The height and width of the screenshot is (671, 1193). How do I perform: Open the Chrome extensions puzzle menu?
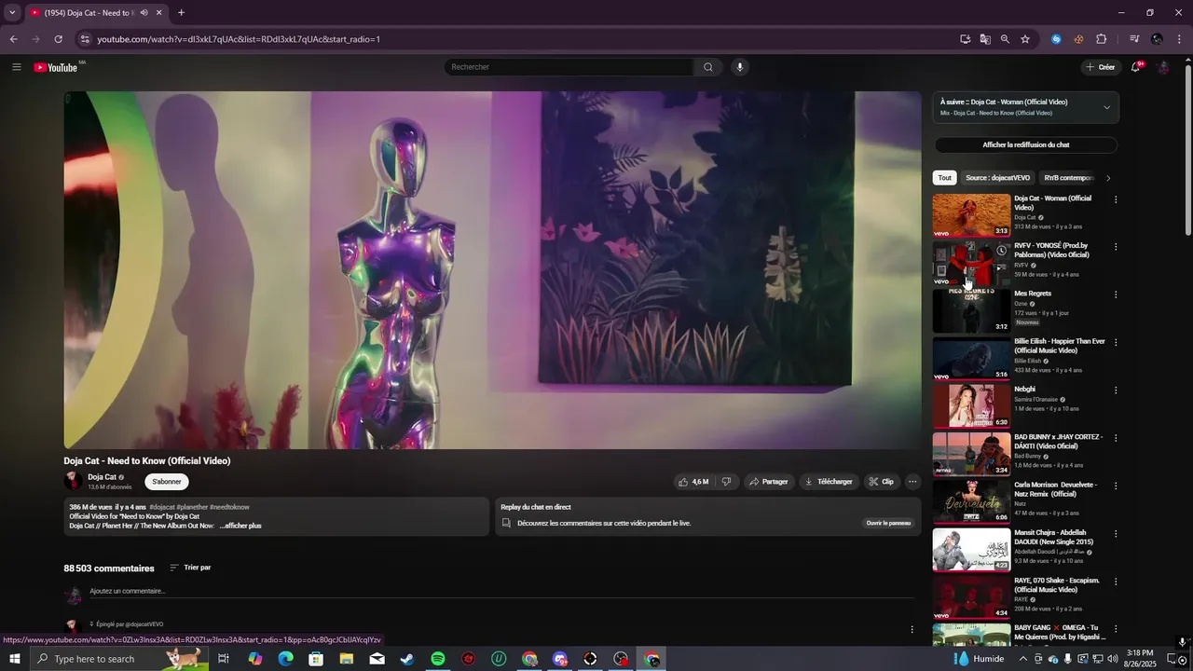point(1101,39)
